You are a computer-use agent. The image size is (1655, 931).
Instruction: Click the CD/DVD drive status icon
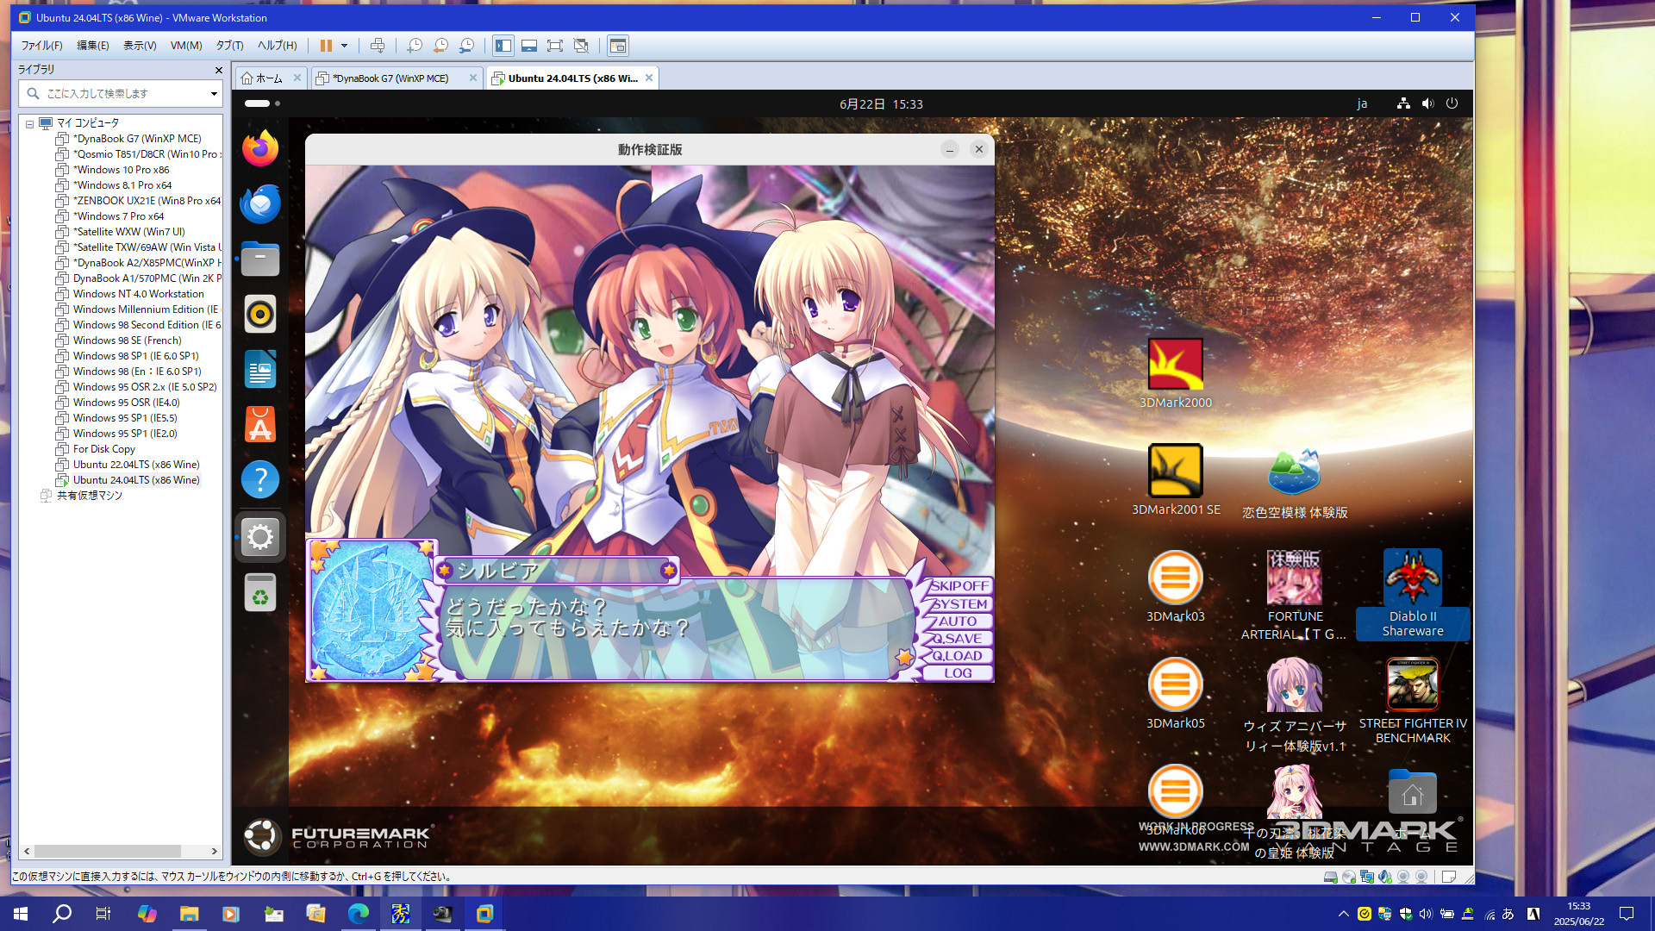[x=1349, y=877]
